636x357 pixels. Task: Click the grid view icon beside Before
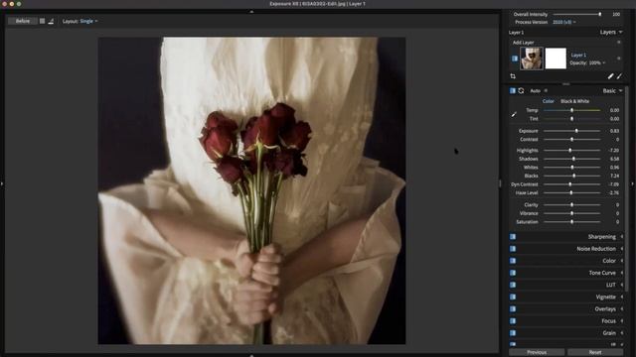tap(42, 21)
